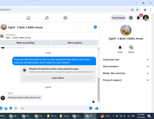Click the chat vertical scrollbar thumb

(x=99, y=89)
